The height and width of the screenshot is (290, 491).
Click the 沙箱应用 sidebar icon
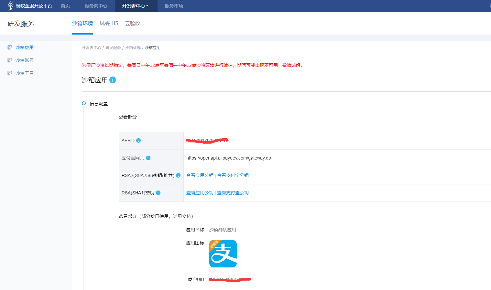point(10,47)
